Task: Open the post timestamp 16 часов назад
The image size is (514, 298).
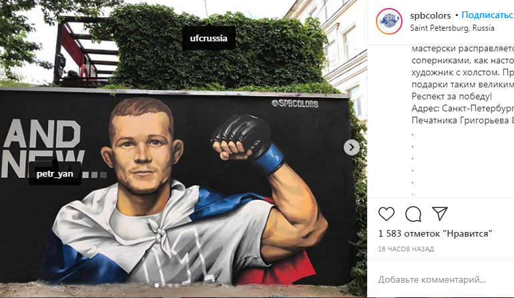Action: [x=406, y=249]
